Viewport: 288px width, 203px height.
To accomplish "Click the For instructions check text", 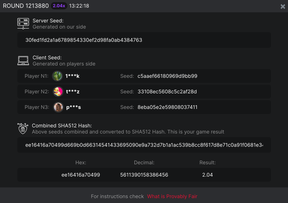I will [x=117, y=196].
